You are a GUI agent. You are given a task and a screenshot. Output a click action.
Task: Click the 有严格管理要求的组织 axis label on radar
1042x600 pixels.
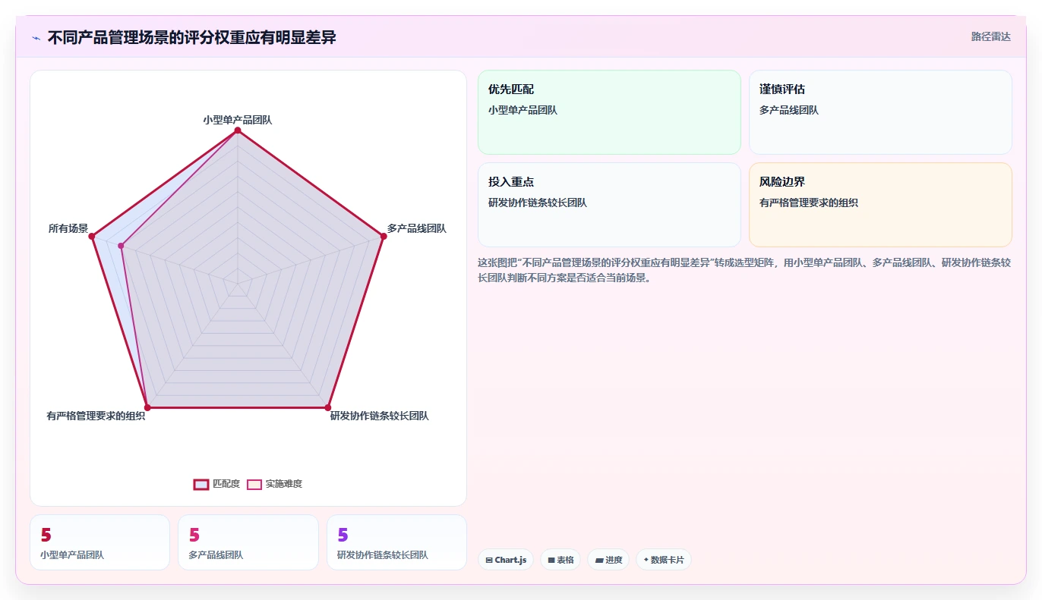click(96, 416)
